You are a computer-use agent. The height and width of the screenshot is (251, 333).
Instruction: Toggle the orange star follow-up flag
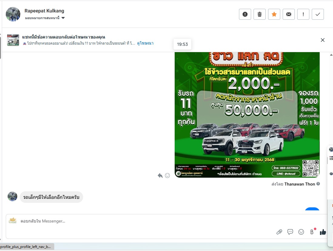[x=274, y=14]
